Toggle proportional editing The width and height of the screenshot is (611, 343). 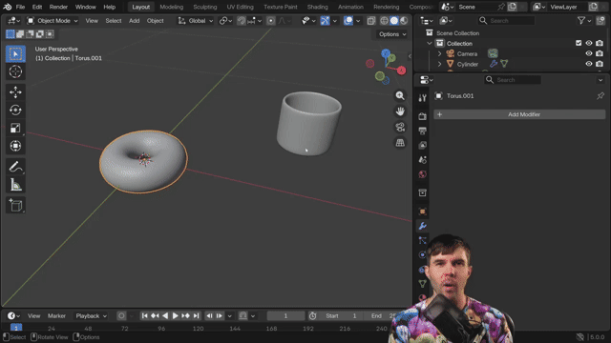[271, 21]
